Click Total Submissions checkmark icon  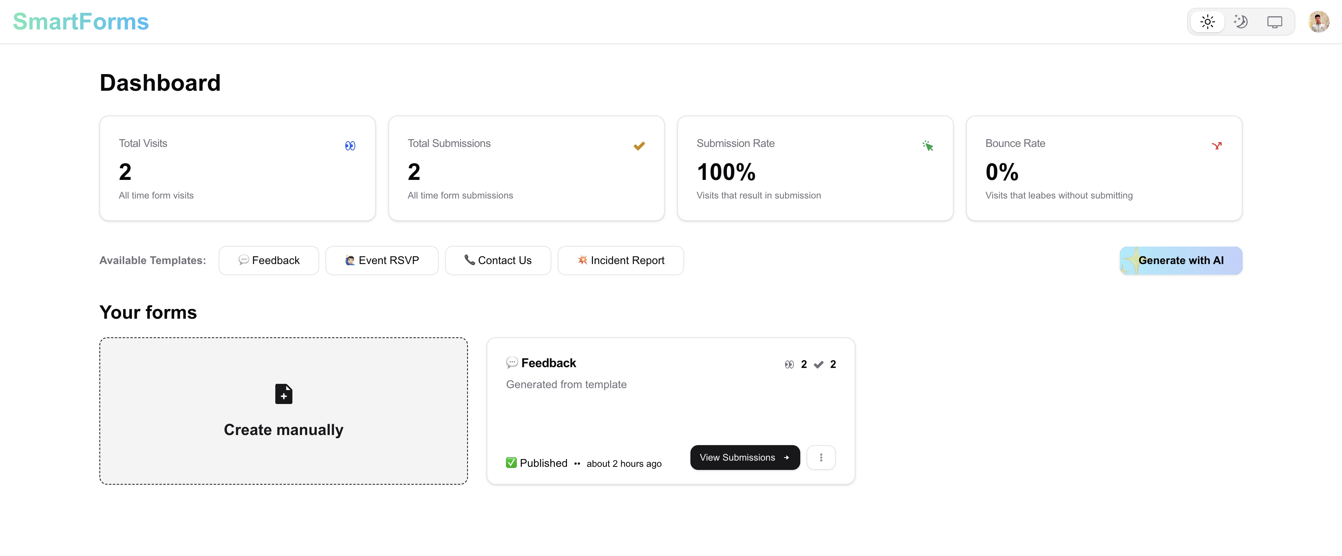pos(639,146)
